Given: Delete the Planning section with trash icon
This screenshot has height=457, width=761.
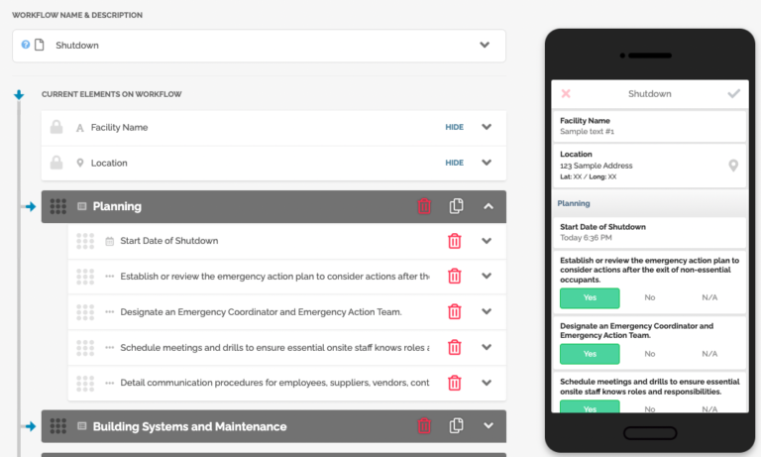Looking at the screenshot, I should coord(424,206).
